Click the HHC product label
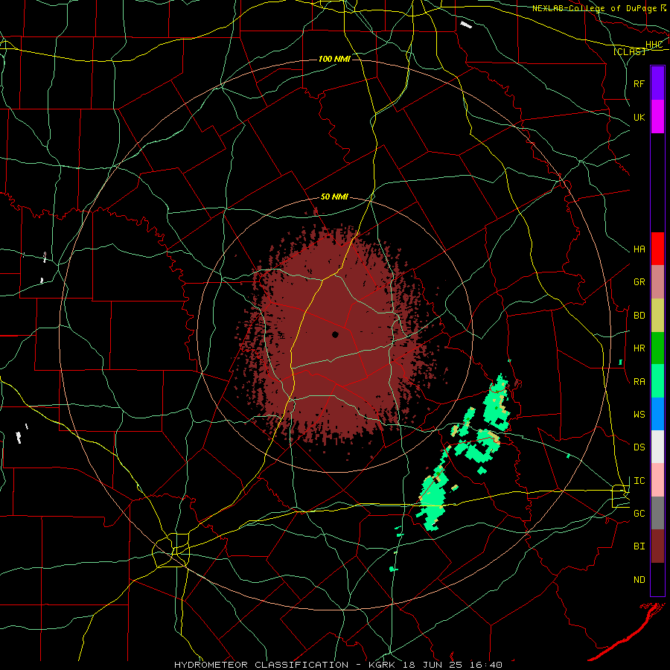Viewport: 670px width, 670px height. (654, 45)
